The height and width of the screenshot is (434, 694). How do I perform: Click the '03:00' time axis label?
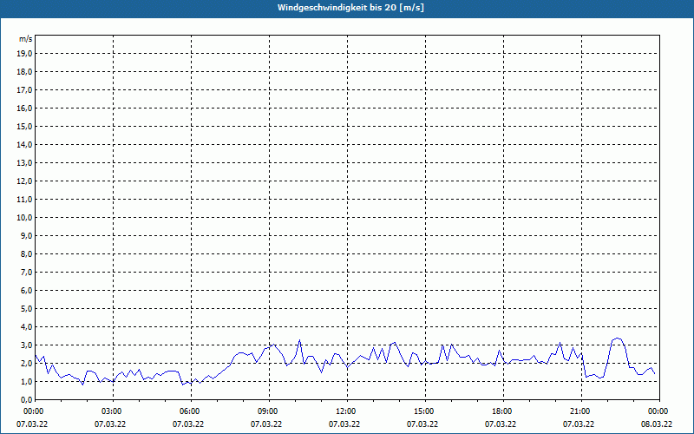[x=114, y=411]
